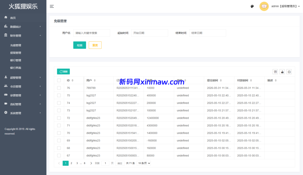This screenshot has height=175, width=303.
Task: Check the row with ID 69
Action: [x=59, y=140]
